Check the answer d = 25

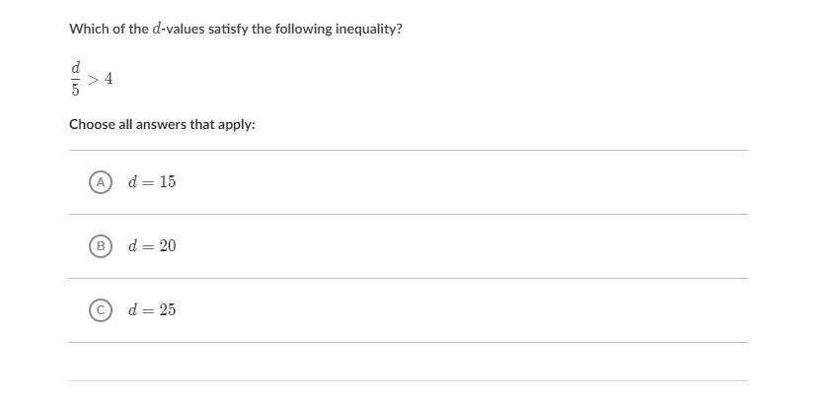[408, 310]
